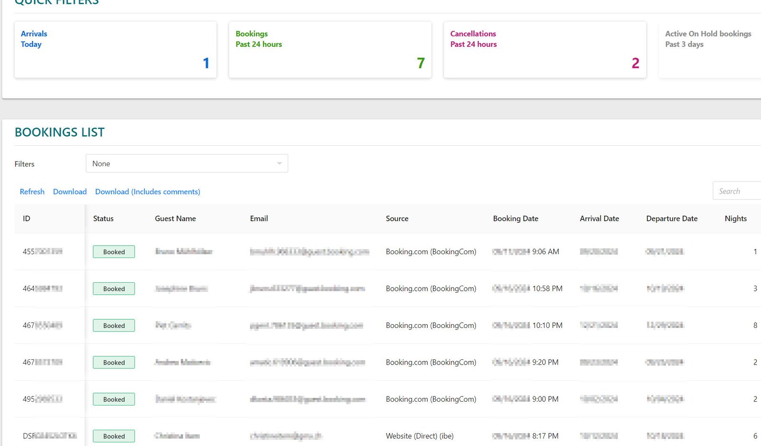Open the Bookings Past 24 hours card
Viewport: 761px width, 446px height.
(330, 50)
